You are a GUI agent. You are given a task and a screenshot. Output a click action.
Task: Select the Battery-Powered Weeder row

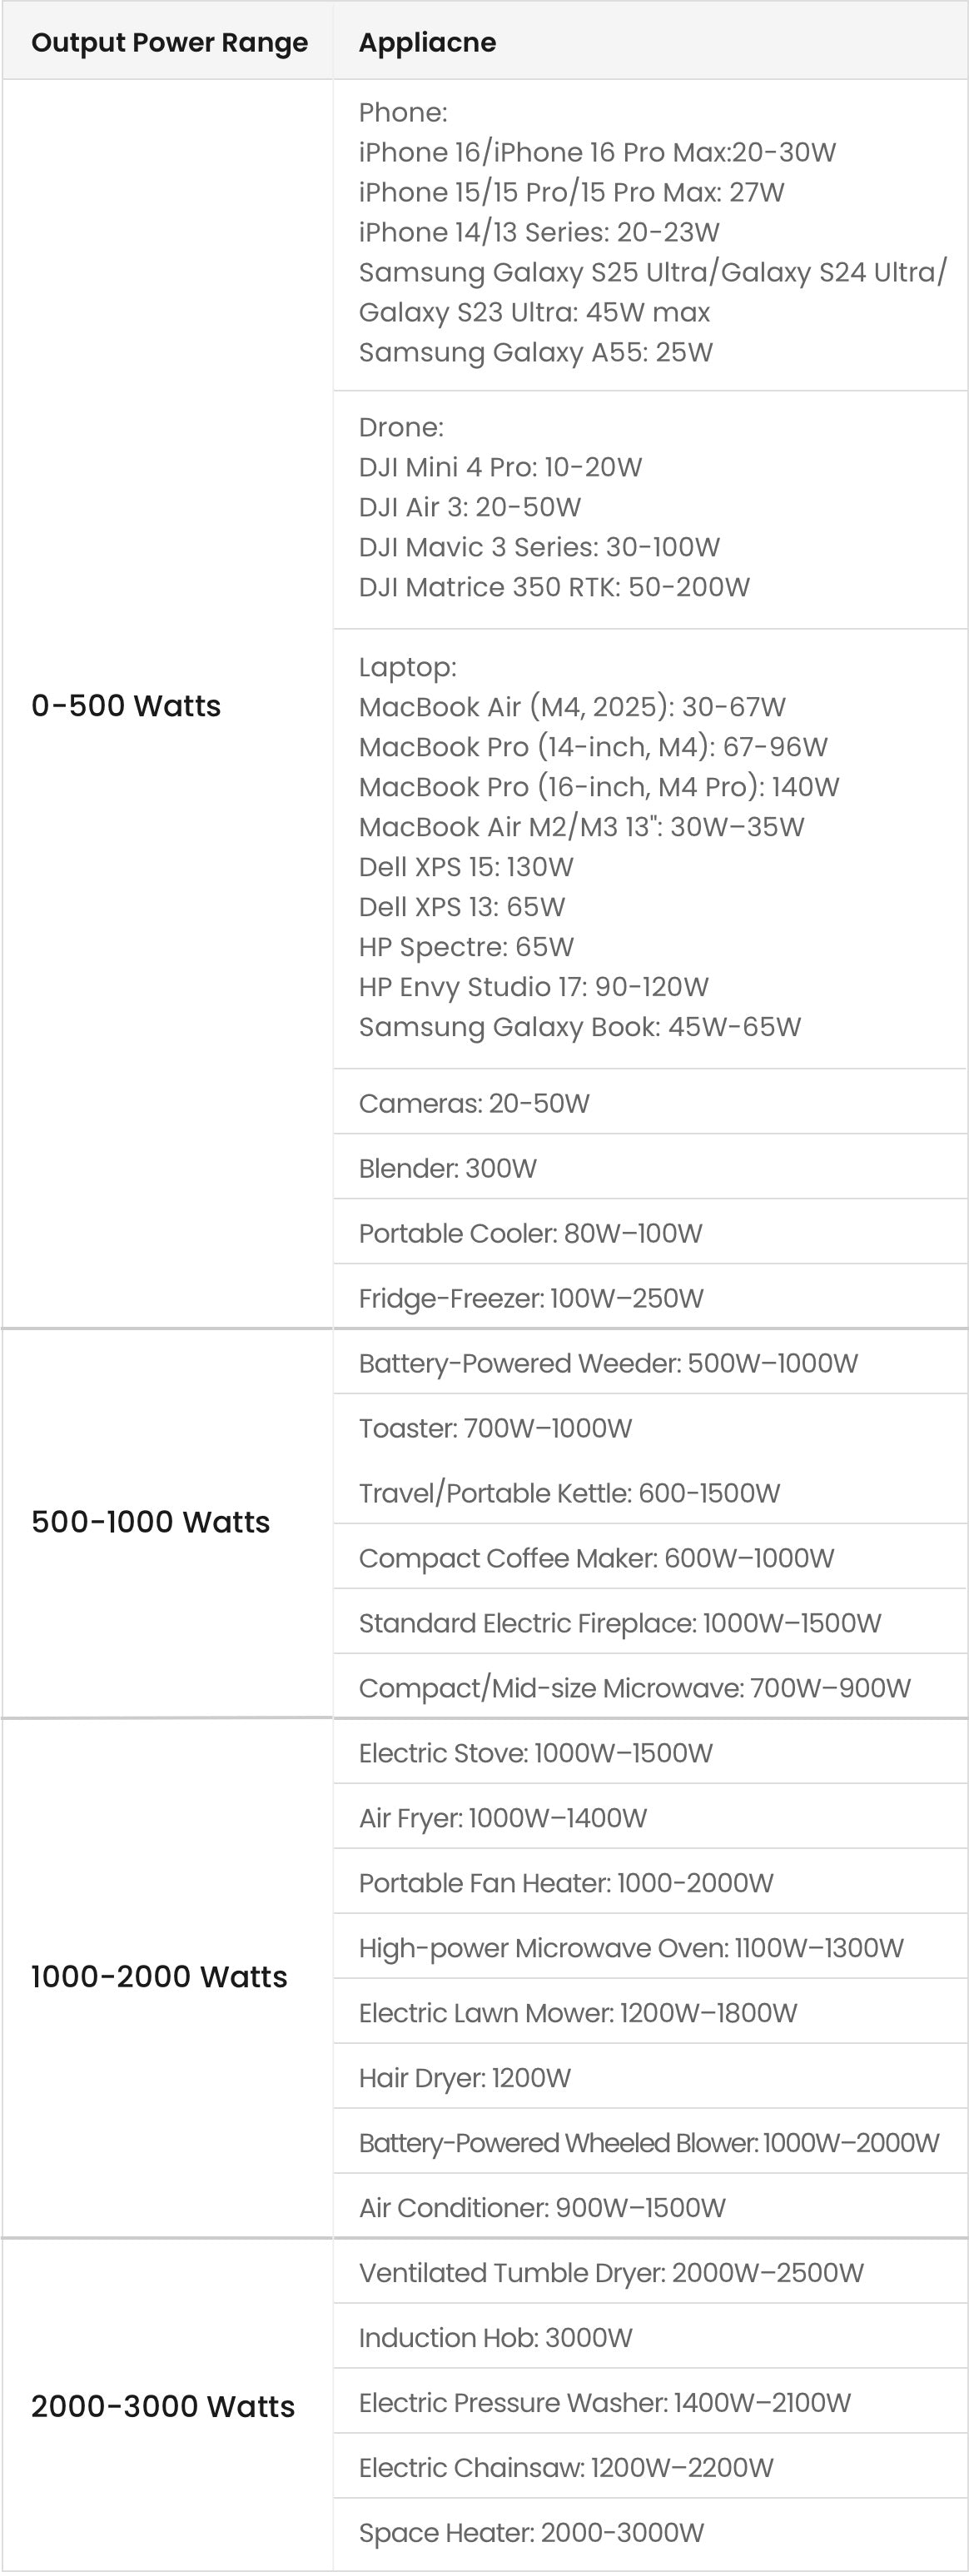608,1363
